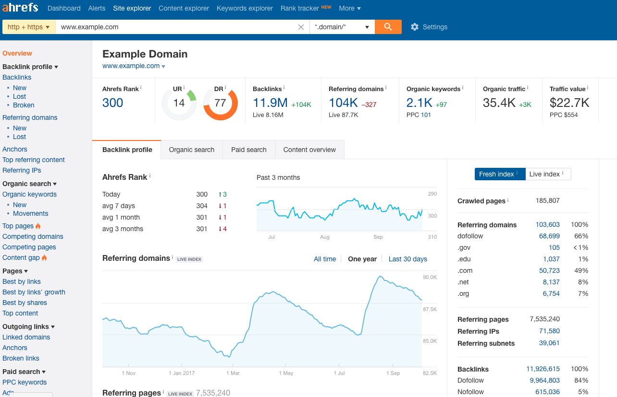Select One year chart range
The height and width of the screenshot is (397, 617).
(x=362, y=259)
